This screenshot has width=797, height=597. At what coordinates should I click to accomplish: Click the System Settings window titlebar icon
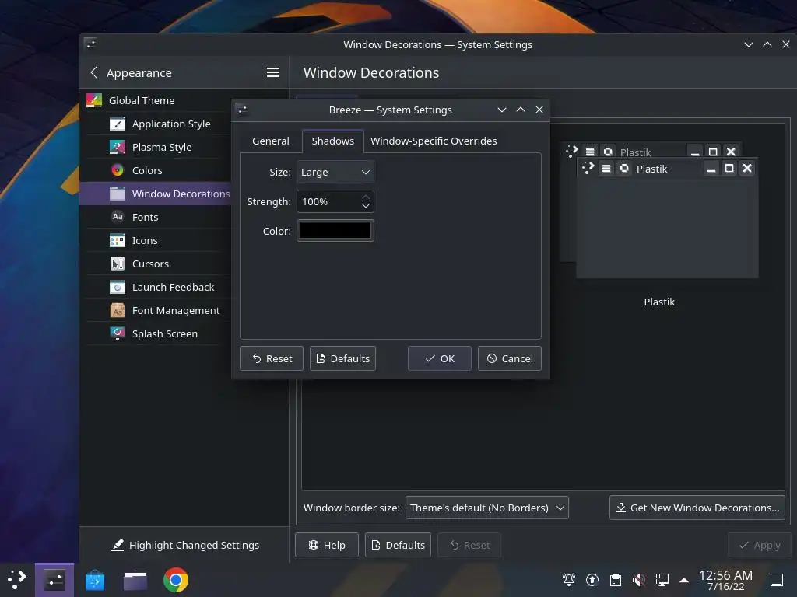point(90,44)
